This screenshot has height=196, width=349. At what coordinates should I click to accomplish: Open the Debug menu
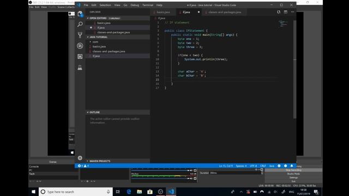pos(135,5)
